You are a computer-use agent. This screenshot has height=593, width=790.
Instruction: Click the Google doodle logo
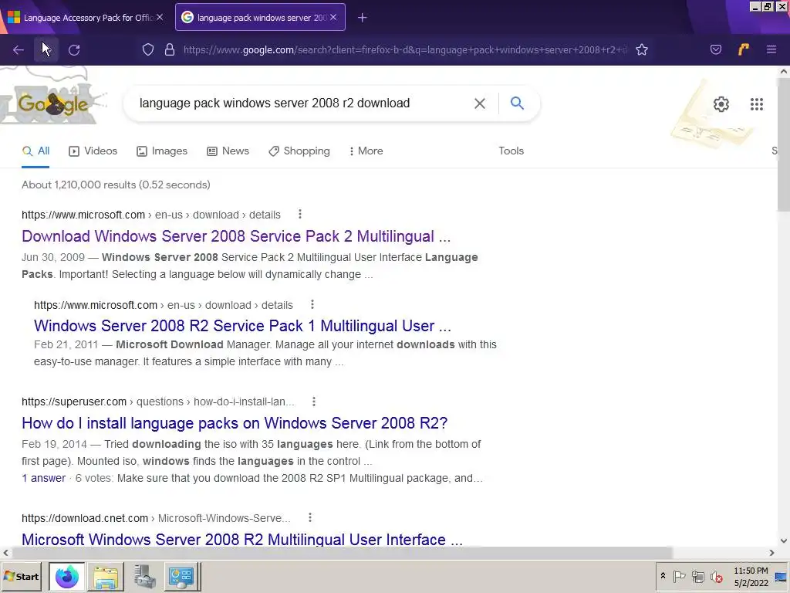coord(53,103)
